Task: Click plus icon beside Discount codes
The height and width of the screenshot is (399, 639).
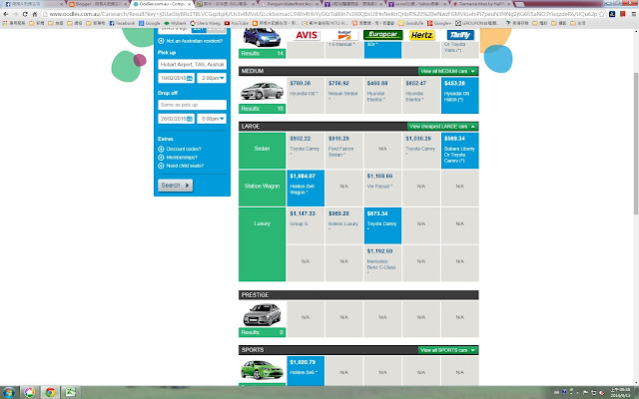Action: [161, 149]
